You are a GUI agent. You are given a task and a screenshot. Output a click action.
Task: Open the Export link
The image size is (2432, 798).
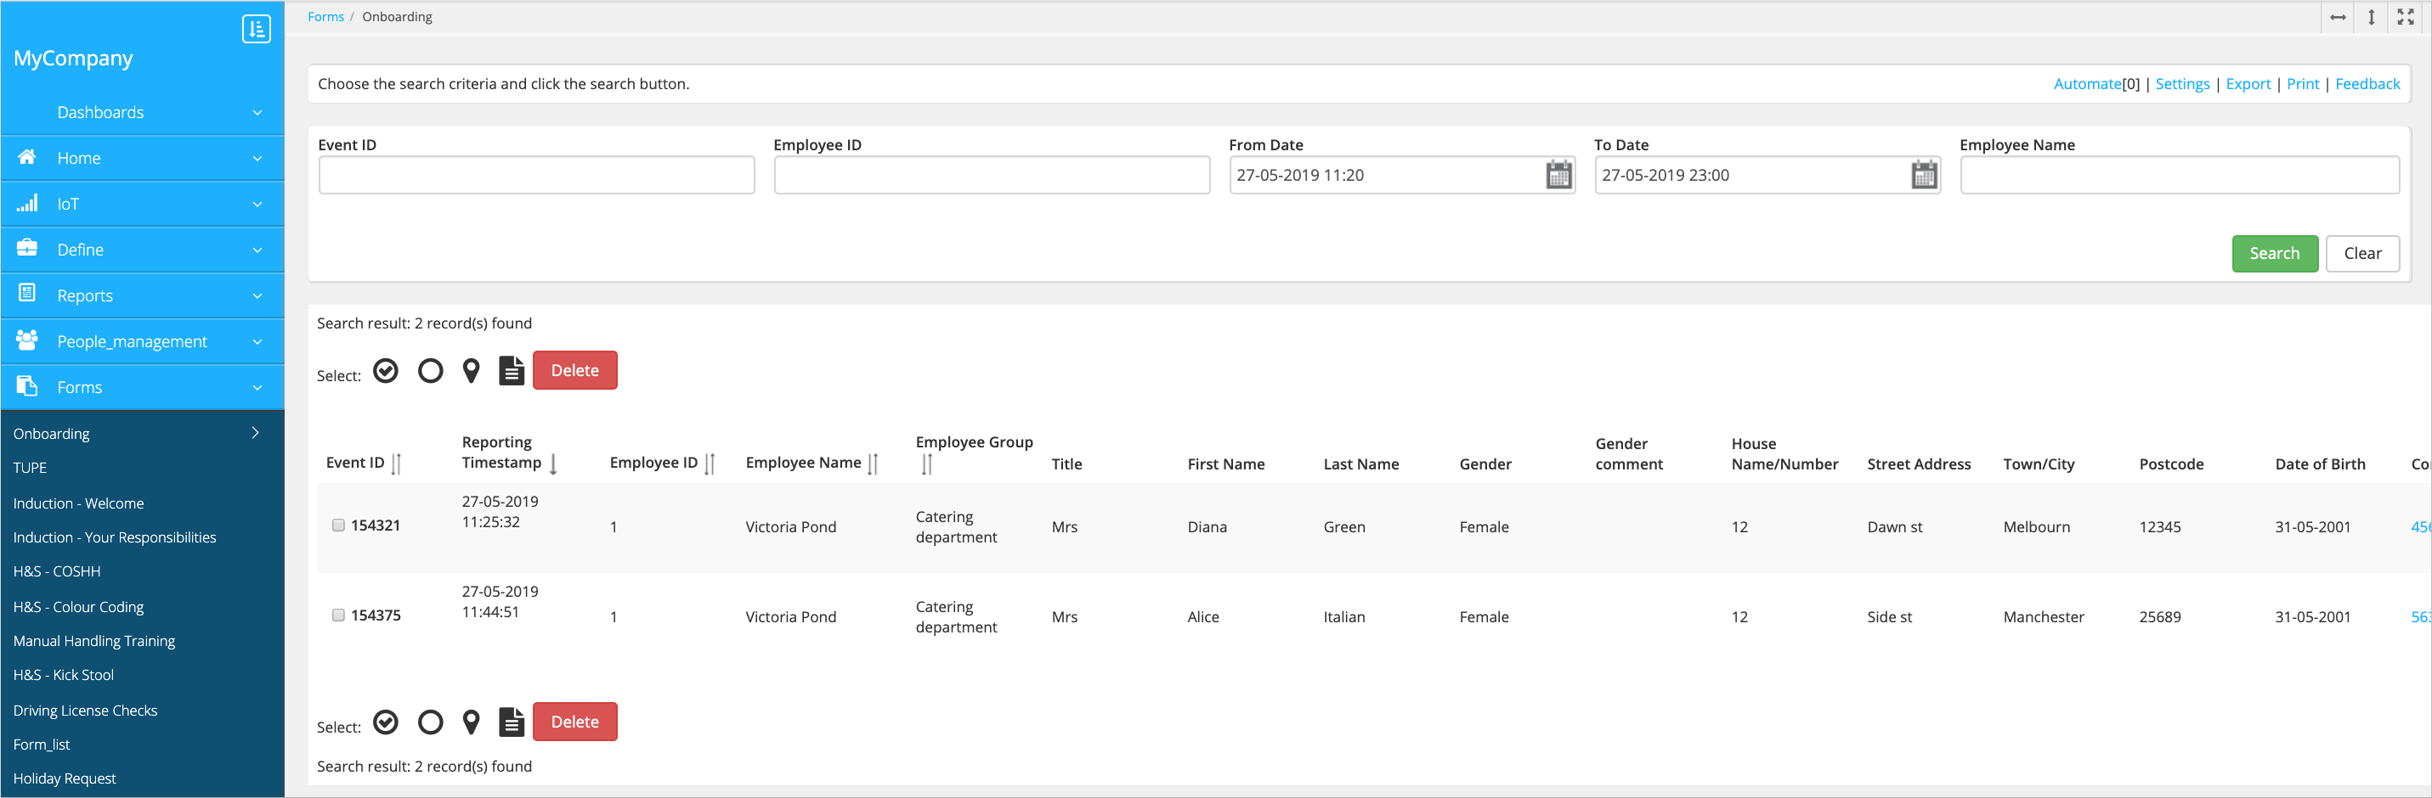(2247, 84)
